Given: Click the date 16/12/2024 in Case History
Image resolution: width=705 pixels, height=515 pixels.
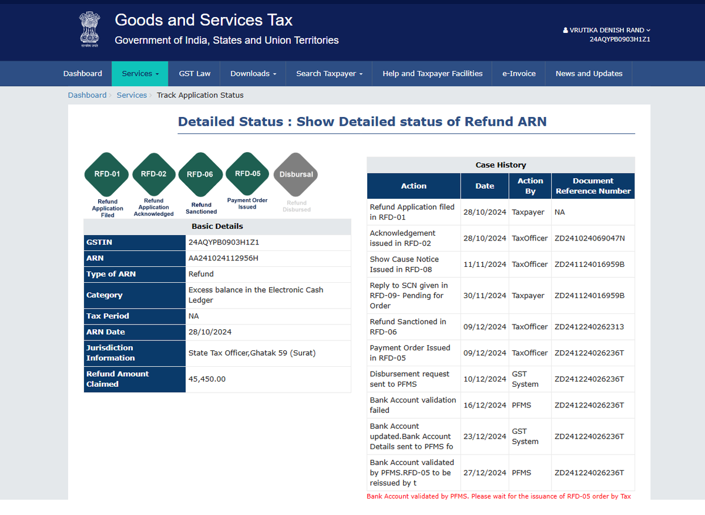Looking at the screenshot, I should 485,405.
